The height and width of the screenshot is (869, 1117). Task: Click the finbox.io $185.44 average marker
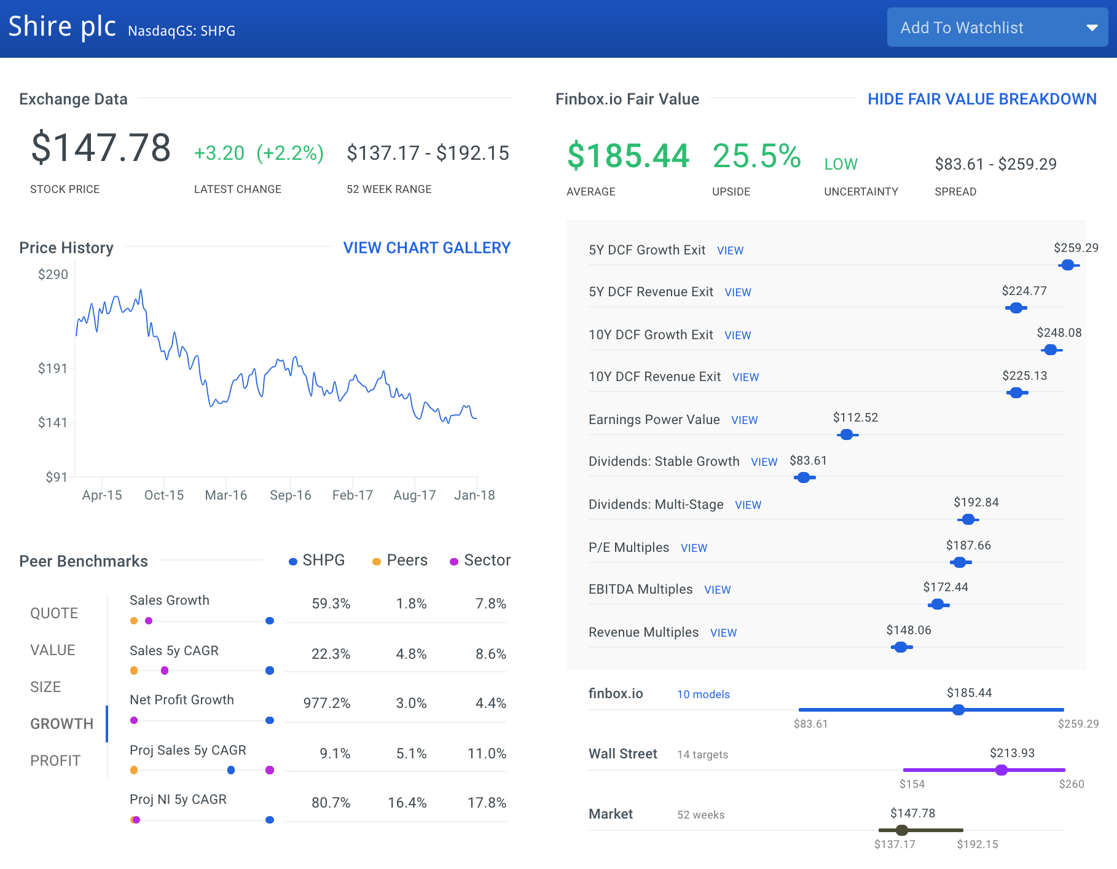pyautogui.click(x=958, y=710)
